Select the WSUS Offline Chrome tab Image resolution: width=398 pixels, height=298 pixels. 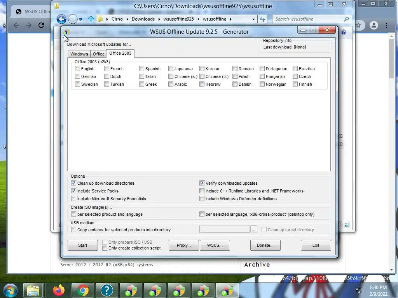click(x=32, y=12)
